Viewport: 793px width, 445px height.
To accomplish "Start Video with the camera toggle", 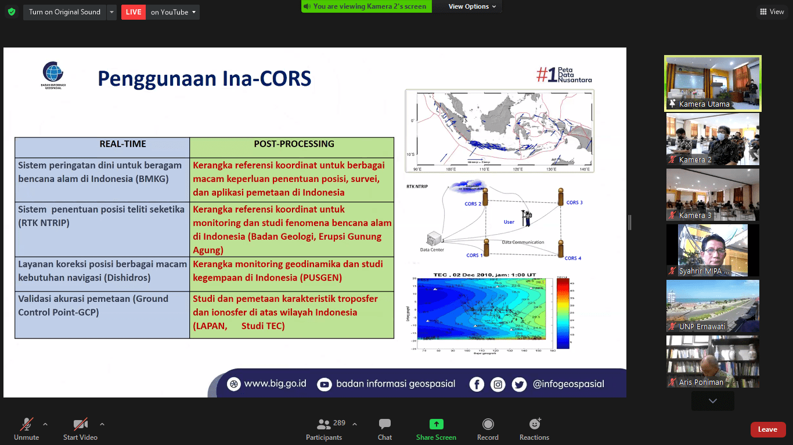I will (x=80, y=429).
